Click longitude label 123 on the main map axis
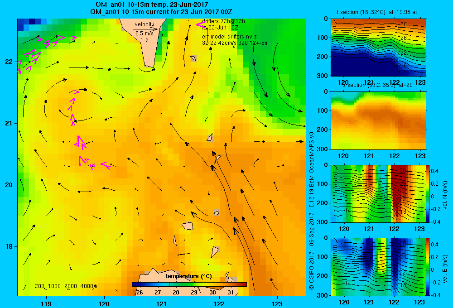 click(277, 303)
